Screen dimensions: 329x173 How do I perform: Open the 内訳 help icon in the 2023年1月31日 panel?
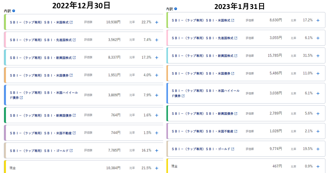[x=176, y=9]
